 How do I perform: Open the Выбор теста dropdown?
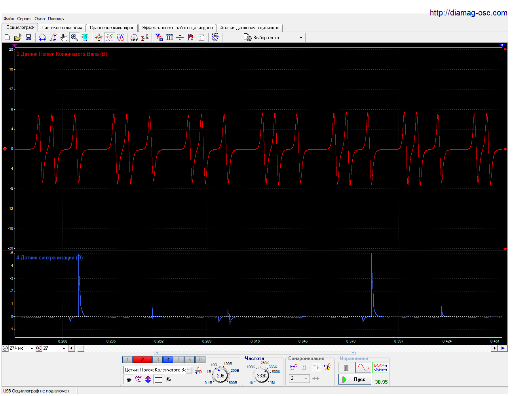click(274, 38)
